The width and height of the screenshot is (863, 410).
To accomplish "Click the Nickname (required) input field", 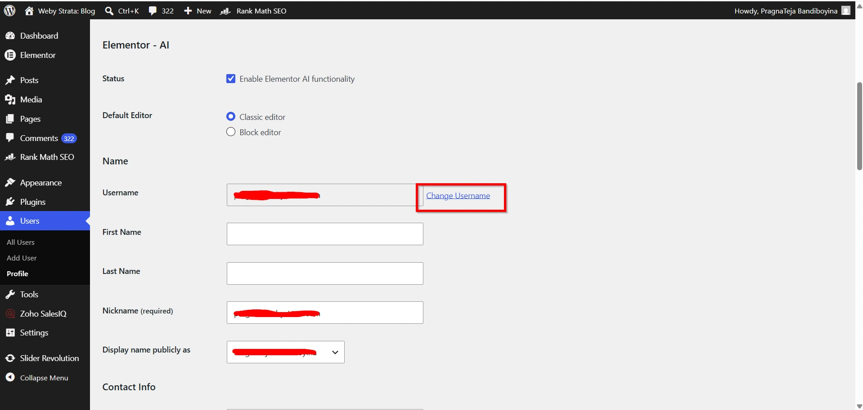I will (x=325, y=313).
